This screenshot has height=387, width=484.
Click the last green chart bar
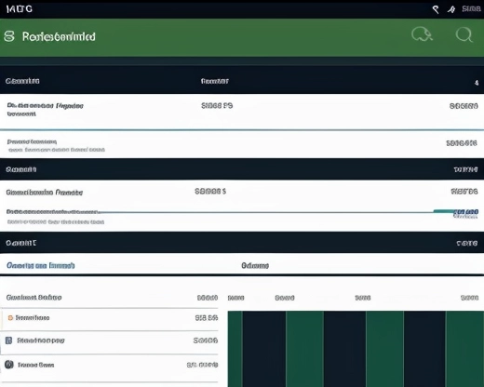coord(464,349)
